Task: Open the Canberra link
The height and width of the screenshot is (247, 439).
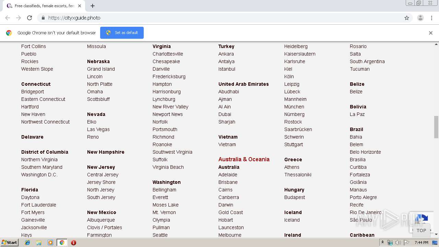Action: (229, 197)
